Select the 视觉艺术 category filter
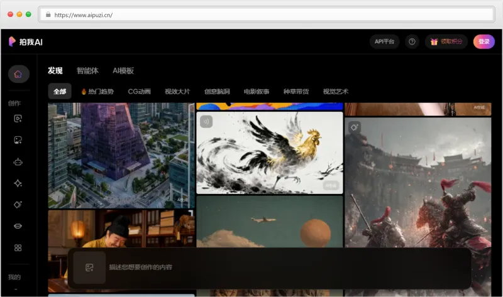The width and height of the screenshot is (503, 297). (x=335, y=92)
